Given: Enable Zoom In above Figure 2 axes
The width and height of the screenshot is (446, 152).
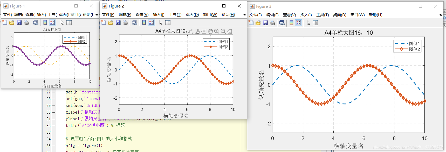Looking at the screenshot, I should pos(217,31).
